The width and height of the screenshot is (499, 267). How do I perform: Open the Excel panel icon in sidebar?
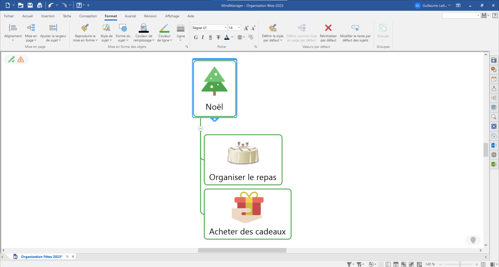coord(494,164)
